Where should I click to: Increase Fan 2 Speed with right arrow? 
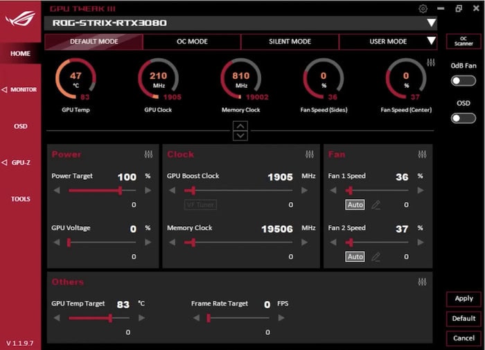click(421, 242)
